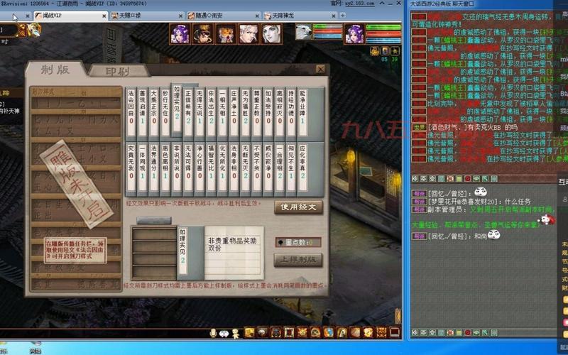Select the 大乘正宗 scripture slip

pyautogui.click(x=154, y=113)
